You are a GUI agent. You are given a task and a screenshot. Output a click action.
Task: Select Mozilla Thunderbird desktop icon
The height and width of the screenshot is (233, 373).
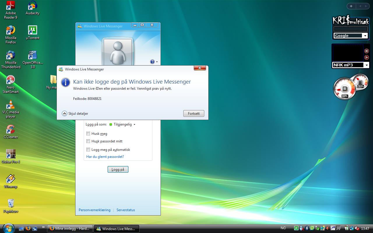tap(11, 59)
